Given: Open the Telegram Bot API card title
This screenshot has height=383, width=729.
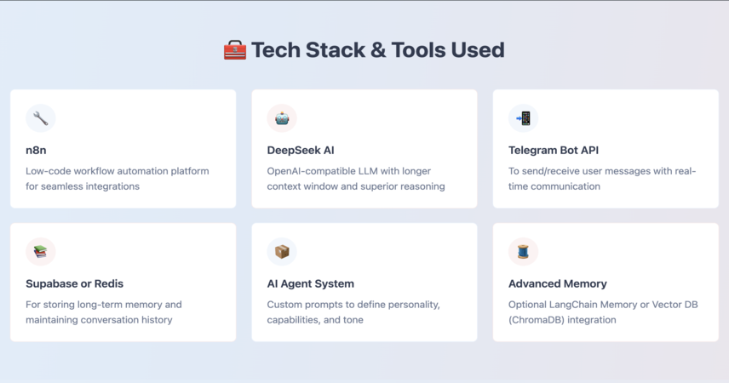Looking at the screenshot, I should click(554, 150).
